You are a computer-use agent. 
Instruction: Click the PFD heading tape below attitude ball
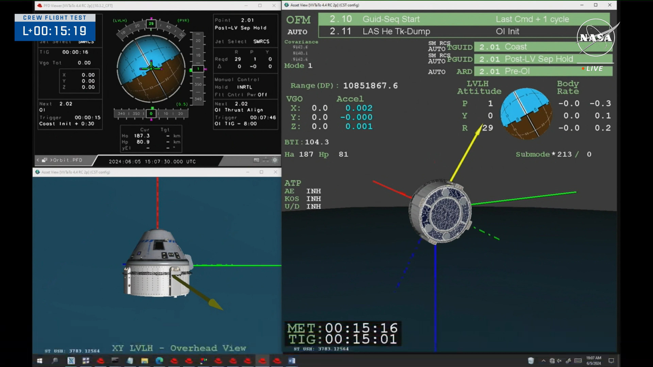[x=151, y=113]
